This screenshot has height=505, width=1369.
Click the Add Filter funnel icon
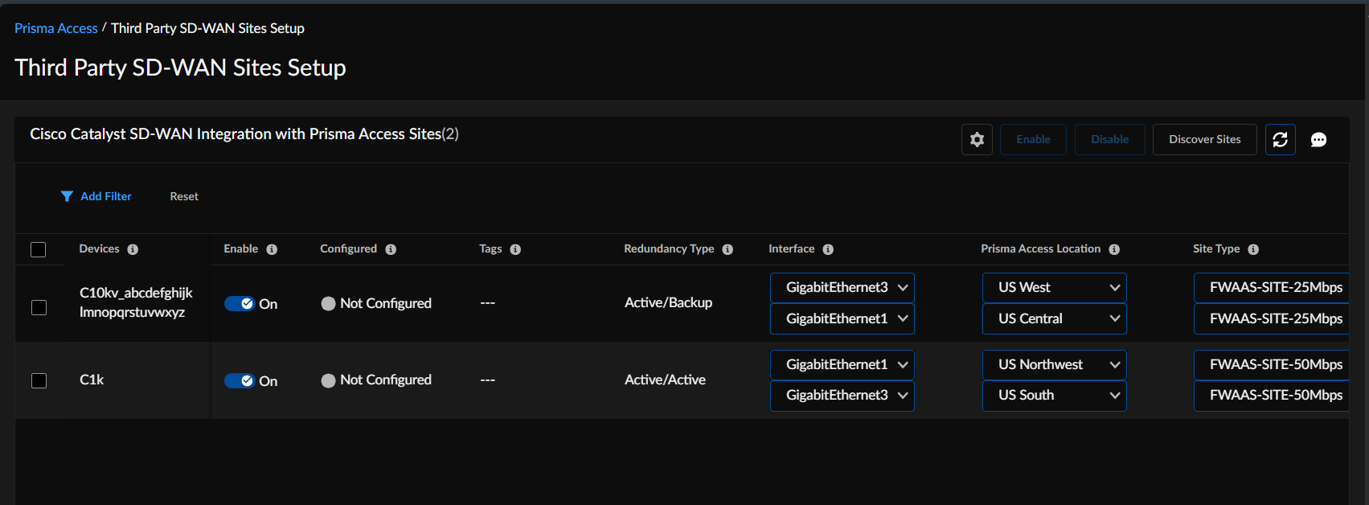pyautogui.click(x=67, y=196)
